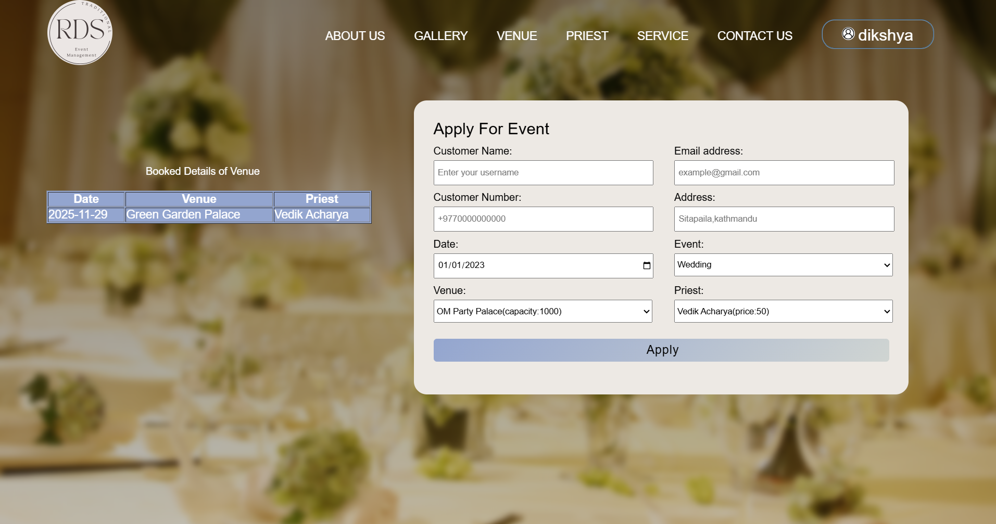
Task: Click the Customer Name input field
Action: click(x=543, y=172)
